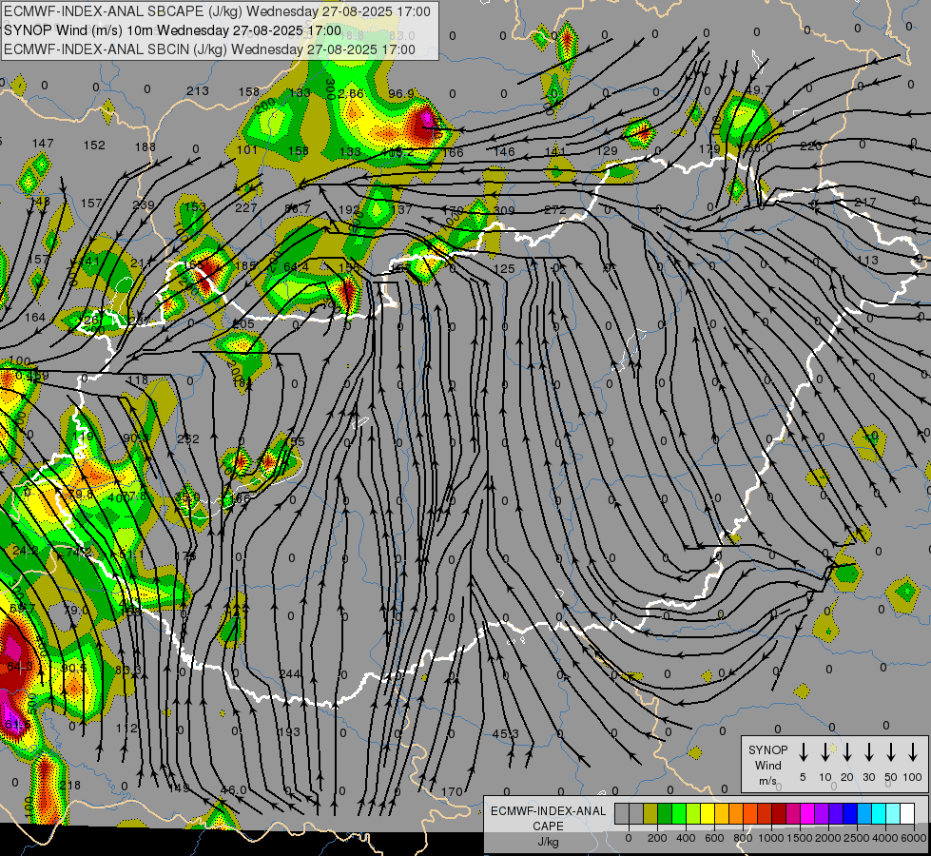Pick the cyan swatch before 4000 in CAPE scale
931x856 pixels.
(x=879, y=814)
